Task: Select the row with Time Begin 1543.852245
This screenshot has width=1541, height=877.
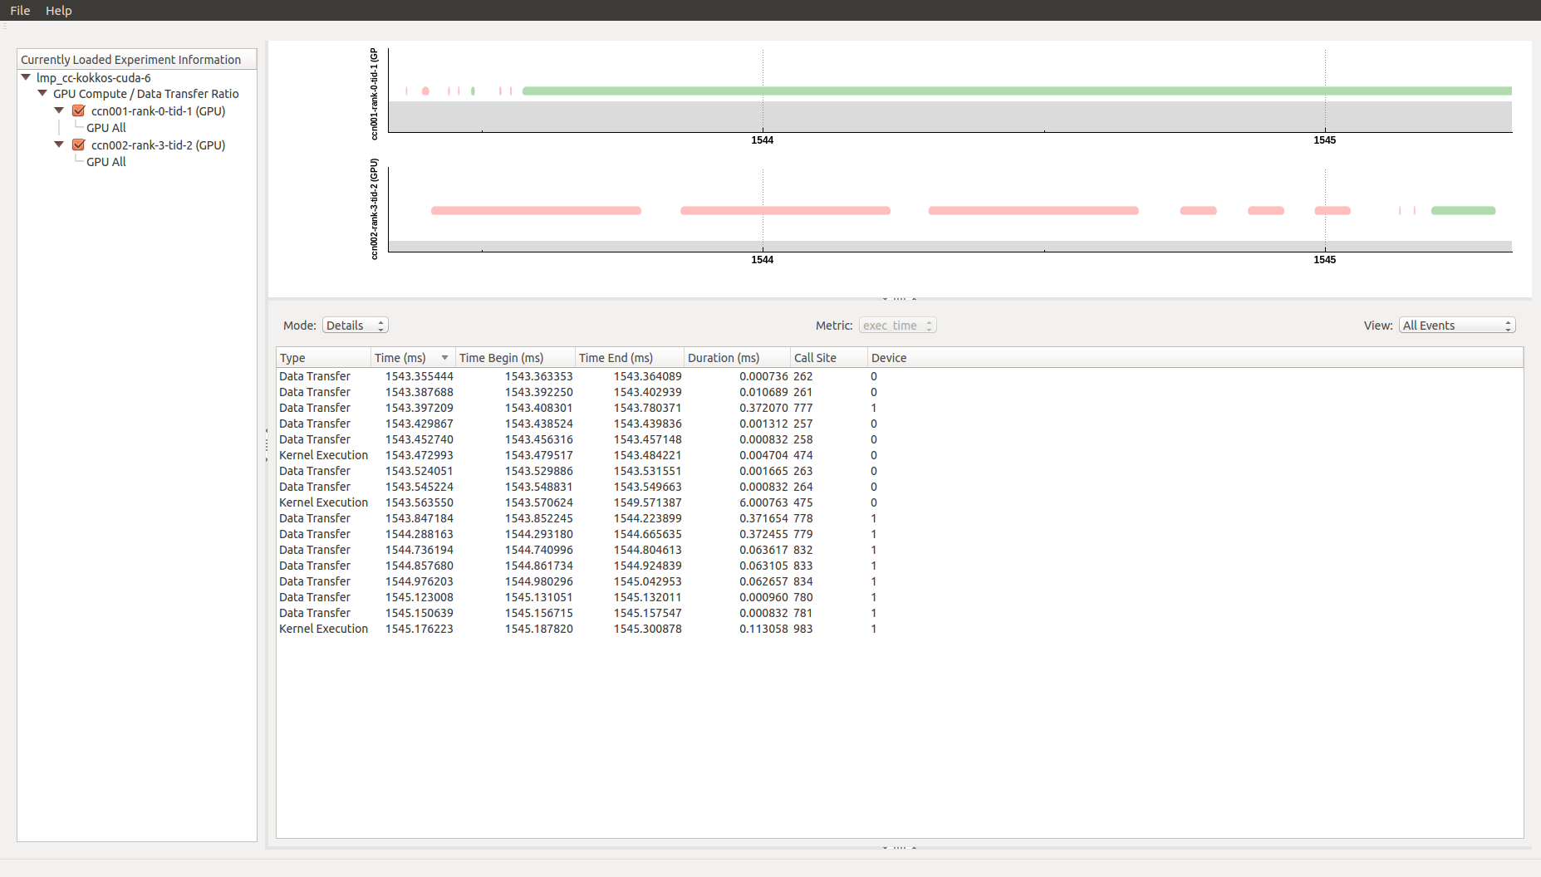Action: pos(900,518)
